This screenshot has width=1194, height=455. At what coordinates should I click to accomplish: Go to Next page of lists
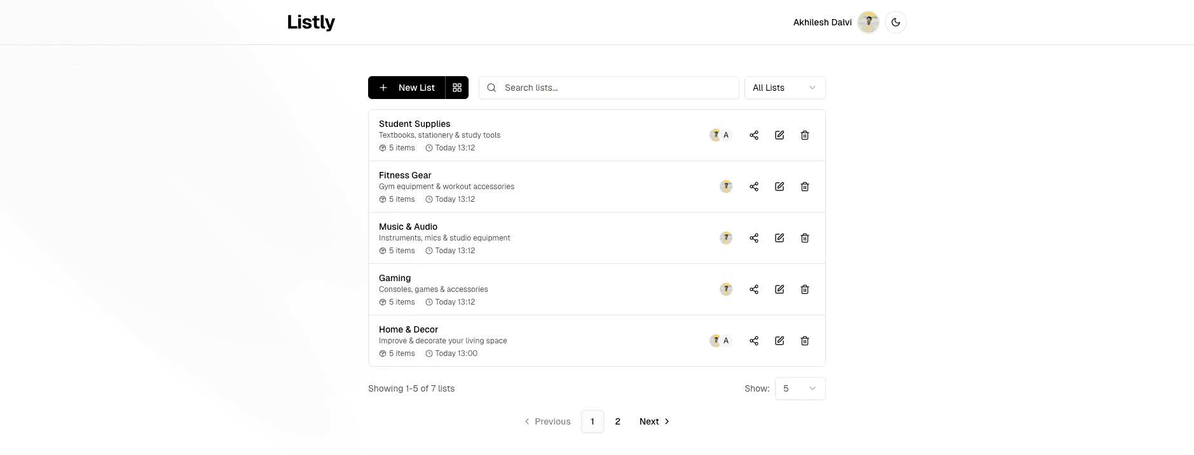[654, 421]
